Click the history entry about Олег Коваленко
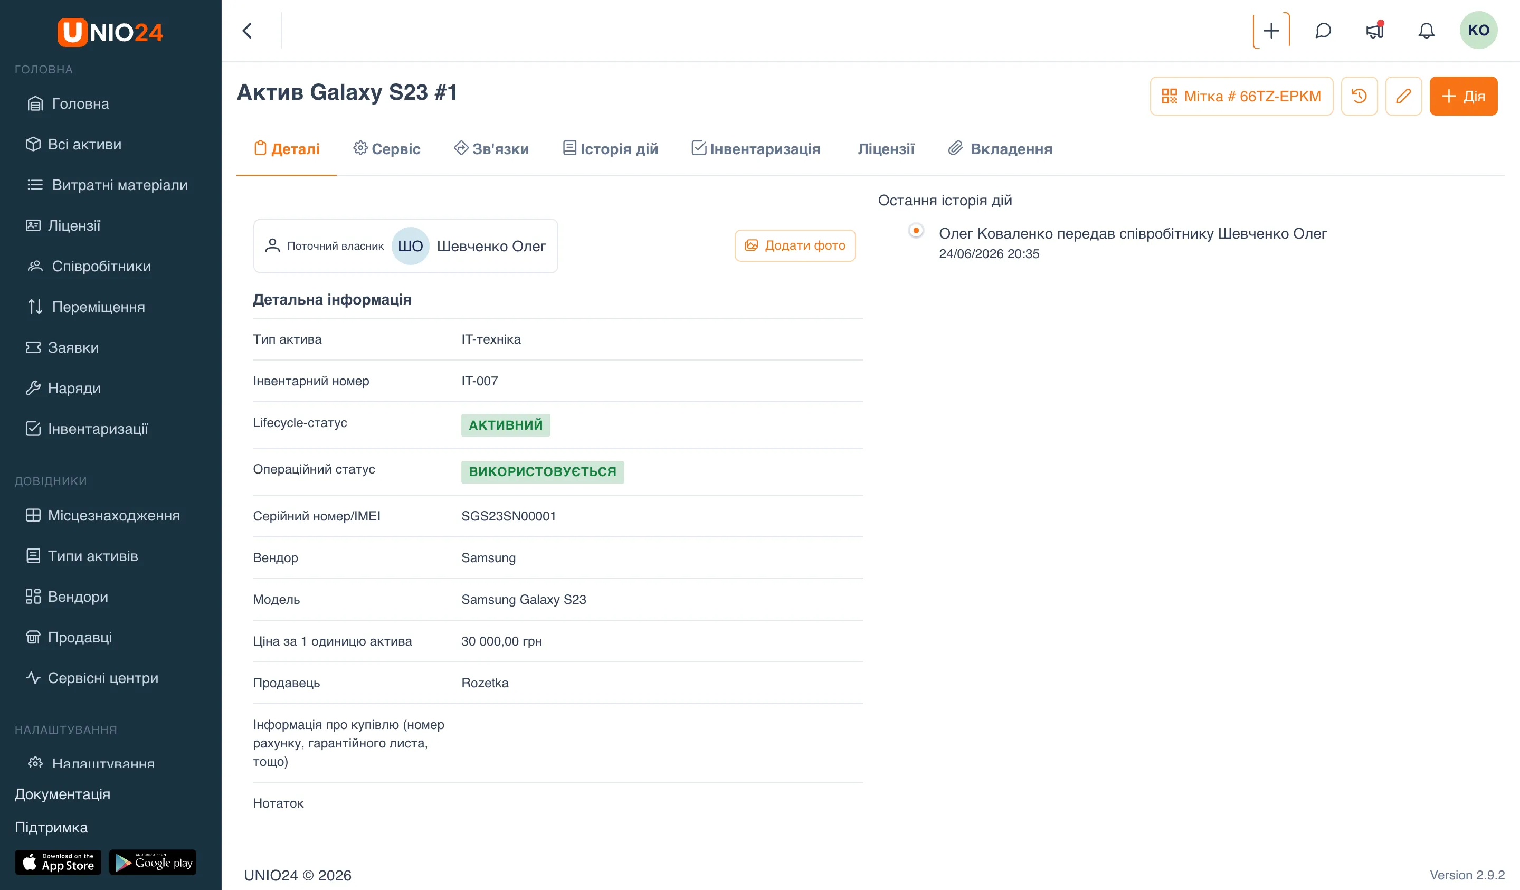This screenshot has width=1520, height=890. click(1133, 233)
